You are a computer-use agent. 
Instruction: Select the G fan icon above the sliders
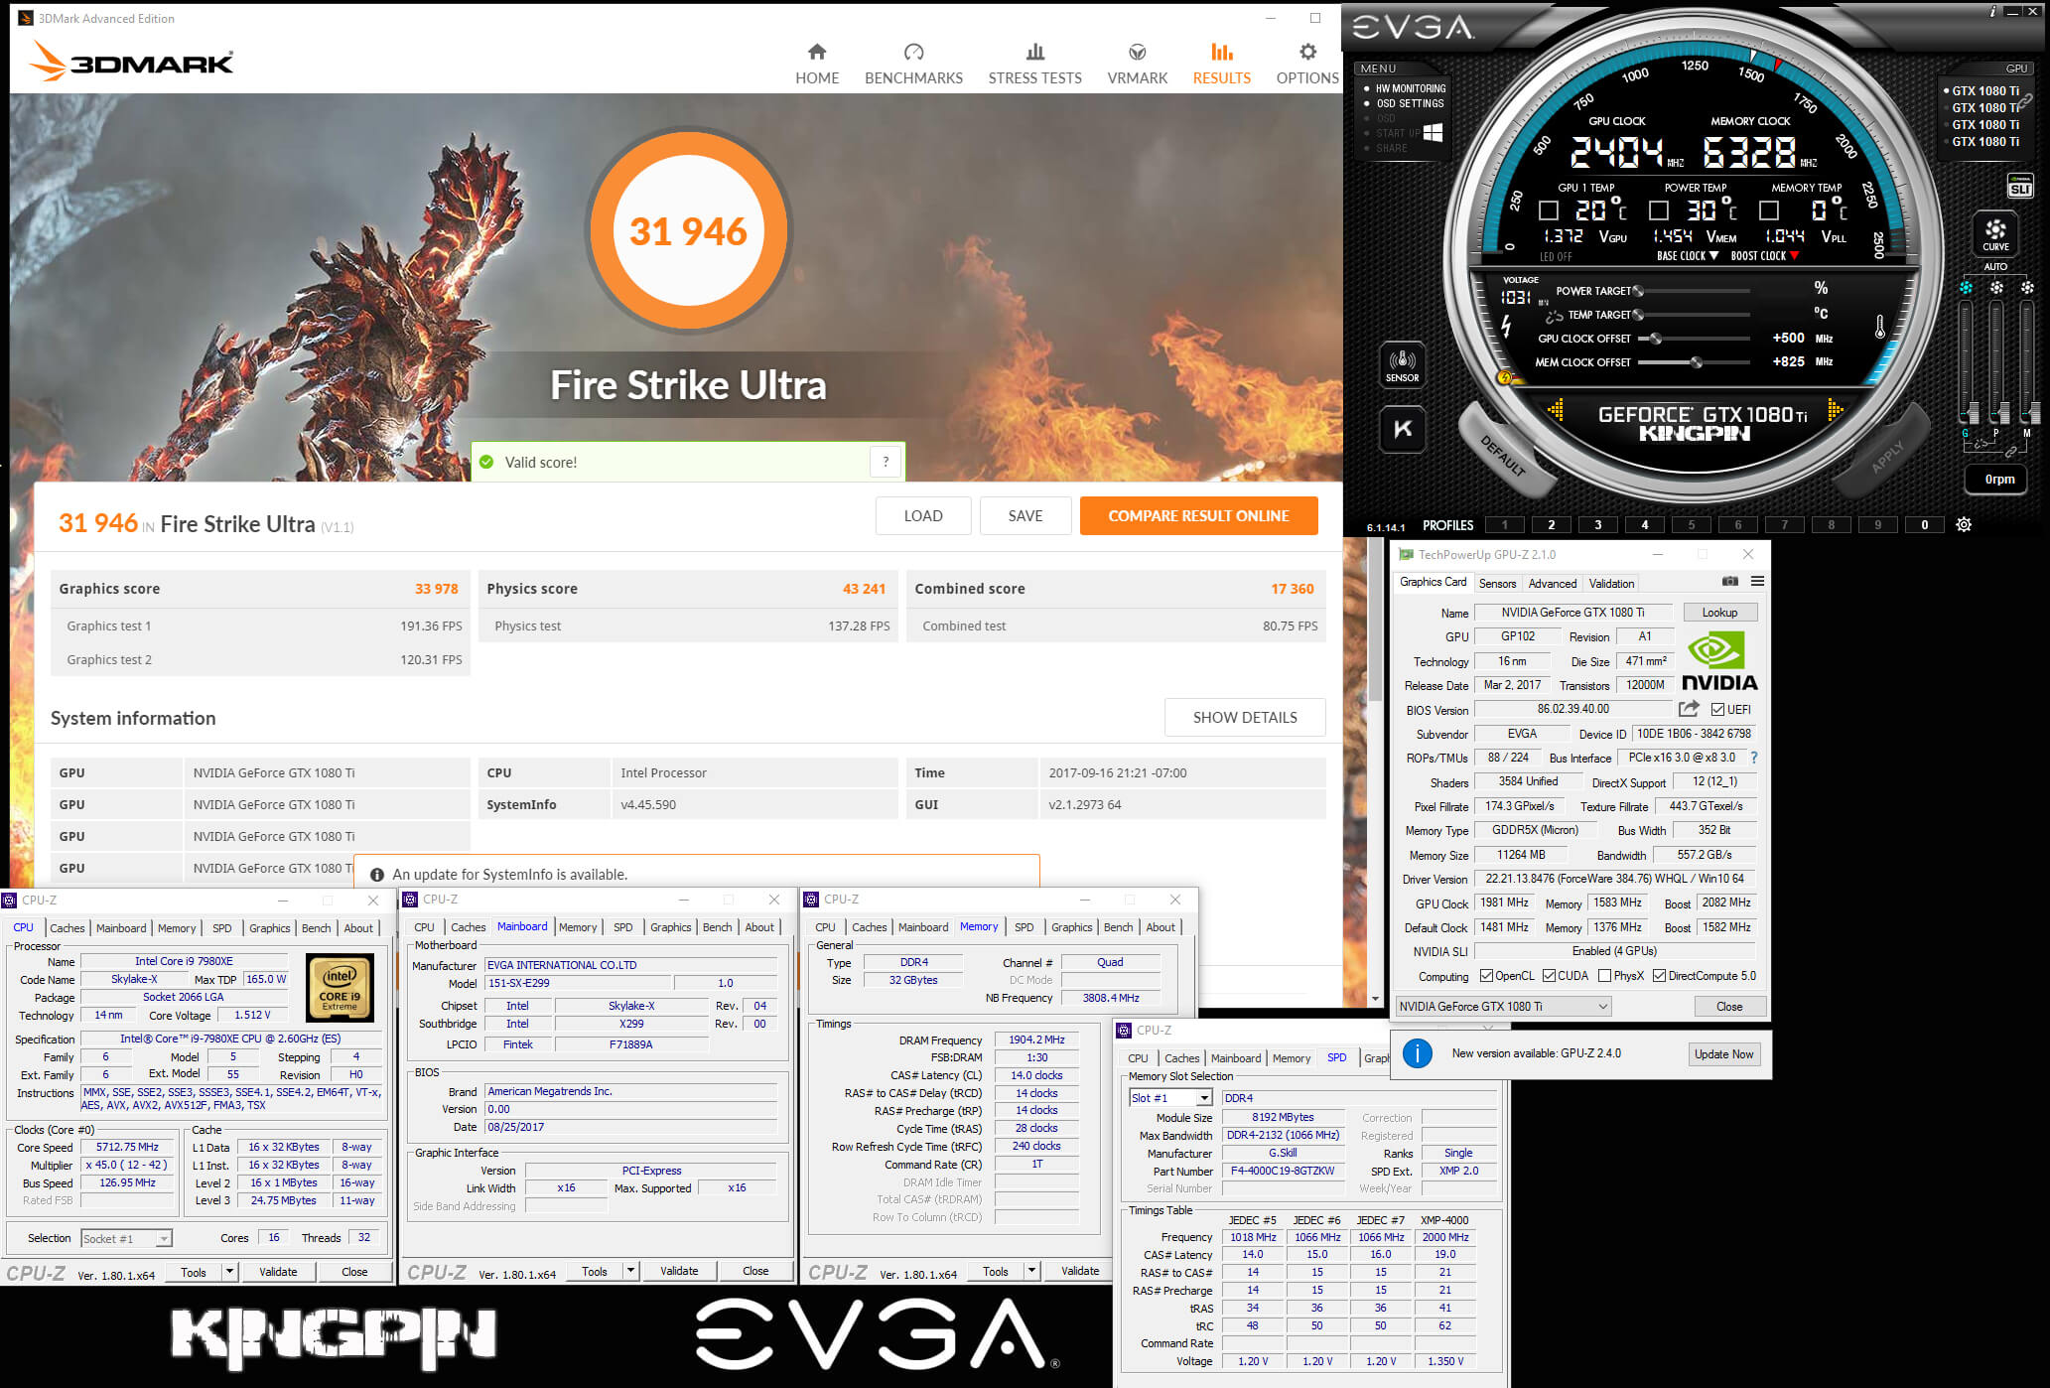click(x=1966, y=288)
